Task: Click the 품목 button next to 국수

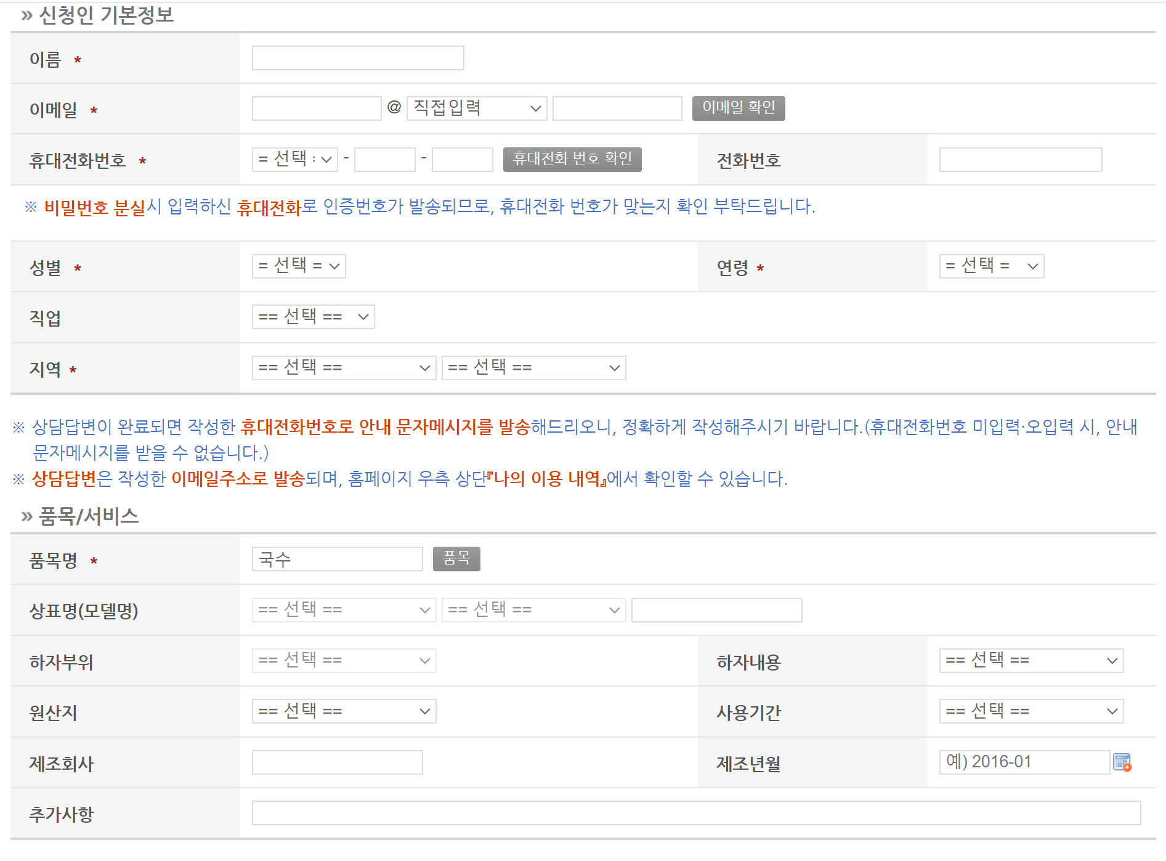Action: (x=456, y=558)
